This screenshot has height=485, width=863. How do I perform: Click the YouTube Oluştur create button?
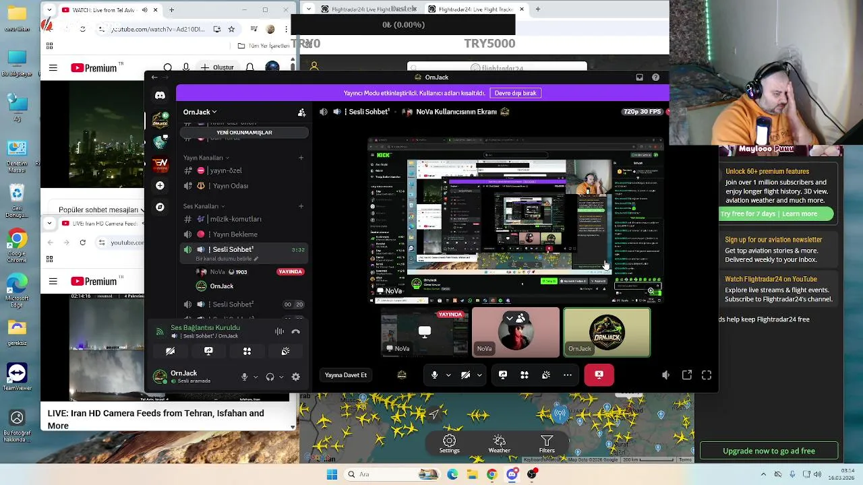click(x=218, y=68)
